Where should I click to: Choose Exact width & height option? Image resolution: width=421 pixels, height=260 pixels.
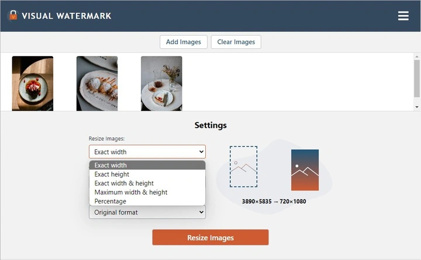tap(147, 183)
